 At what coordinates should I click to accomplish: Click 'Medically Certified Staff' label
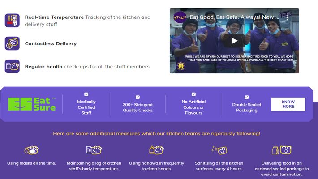pos(86,107)
